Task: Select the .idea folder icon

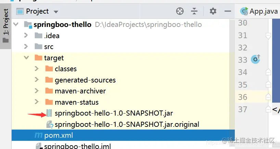Action: (x=38, y=35)
